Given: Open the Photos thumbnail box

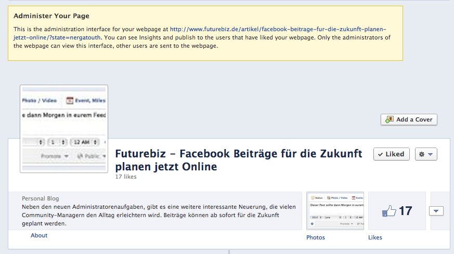Looking at the screenshot, I should (335, 211).
